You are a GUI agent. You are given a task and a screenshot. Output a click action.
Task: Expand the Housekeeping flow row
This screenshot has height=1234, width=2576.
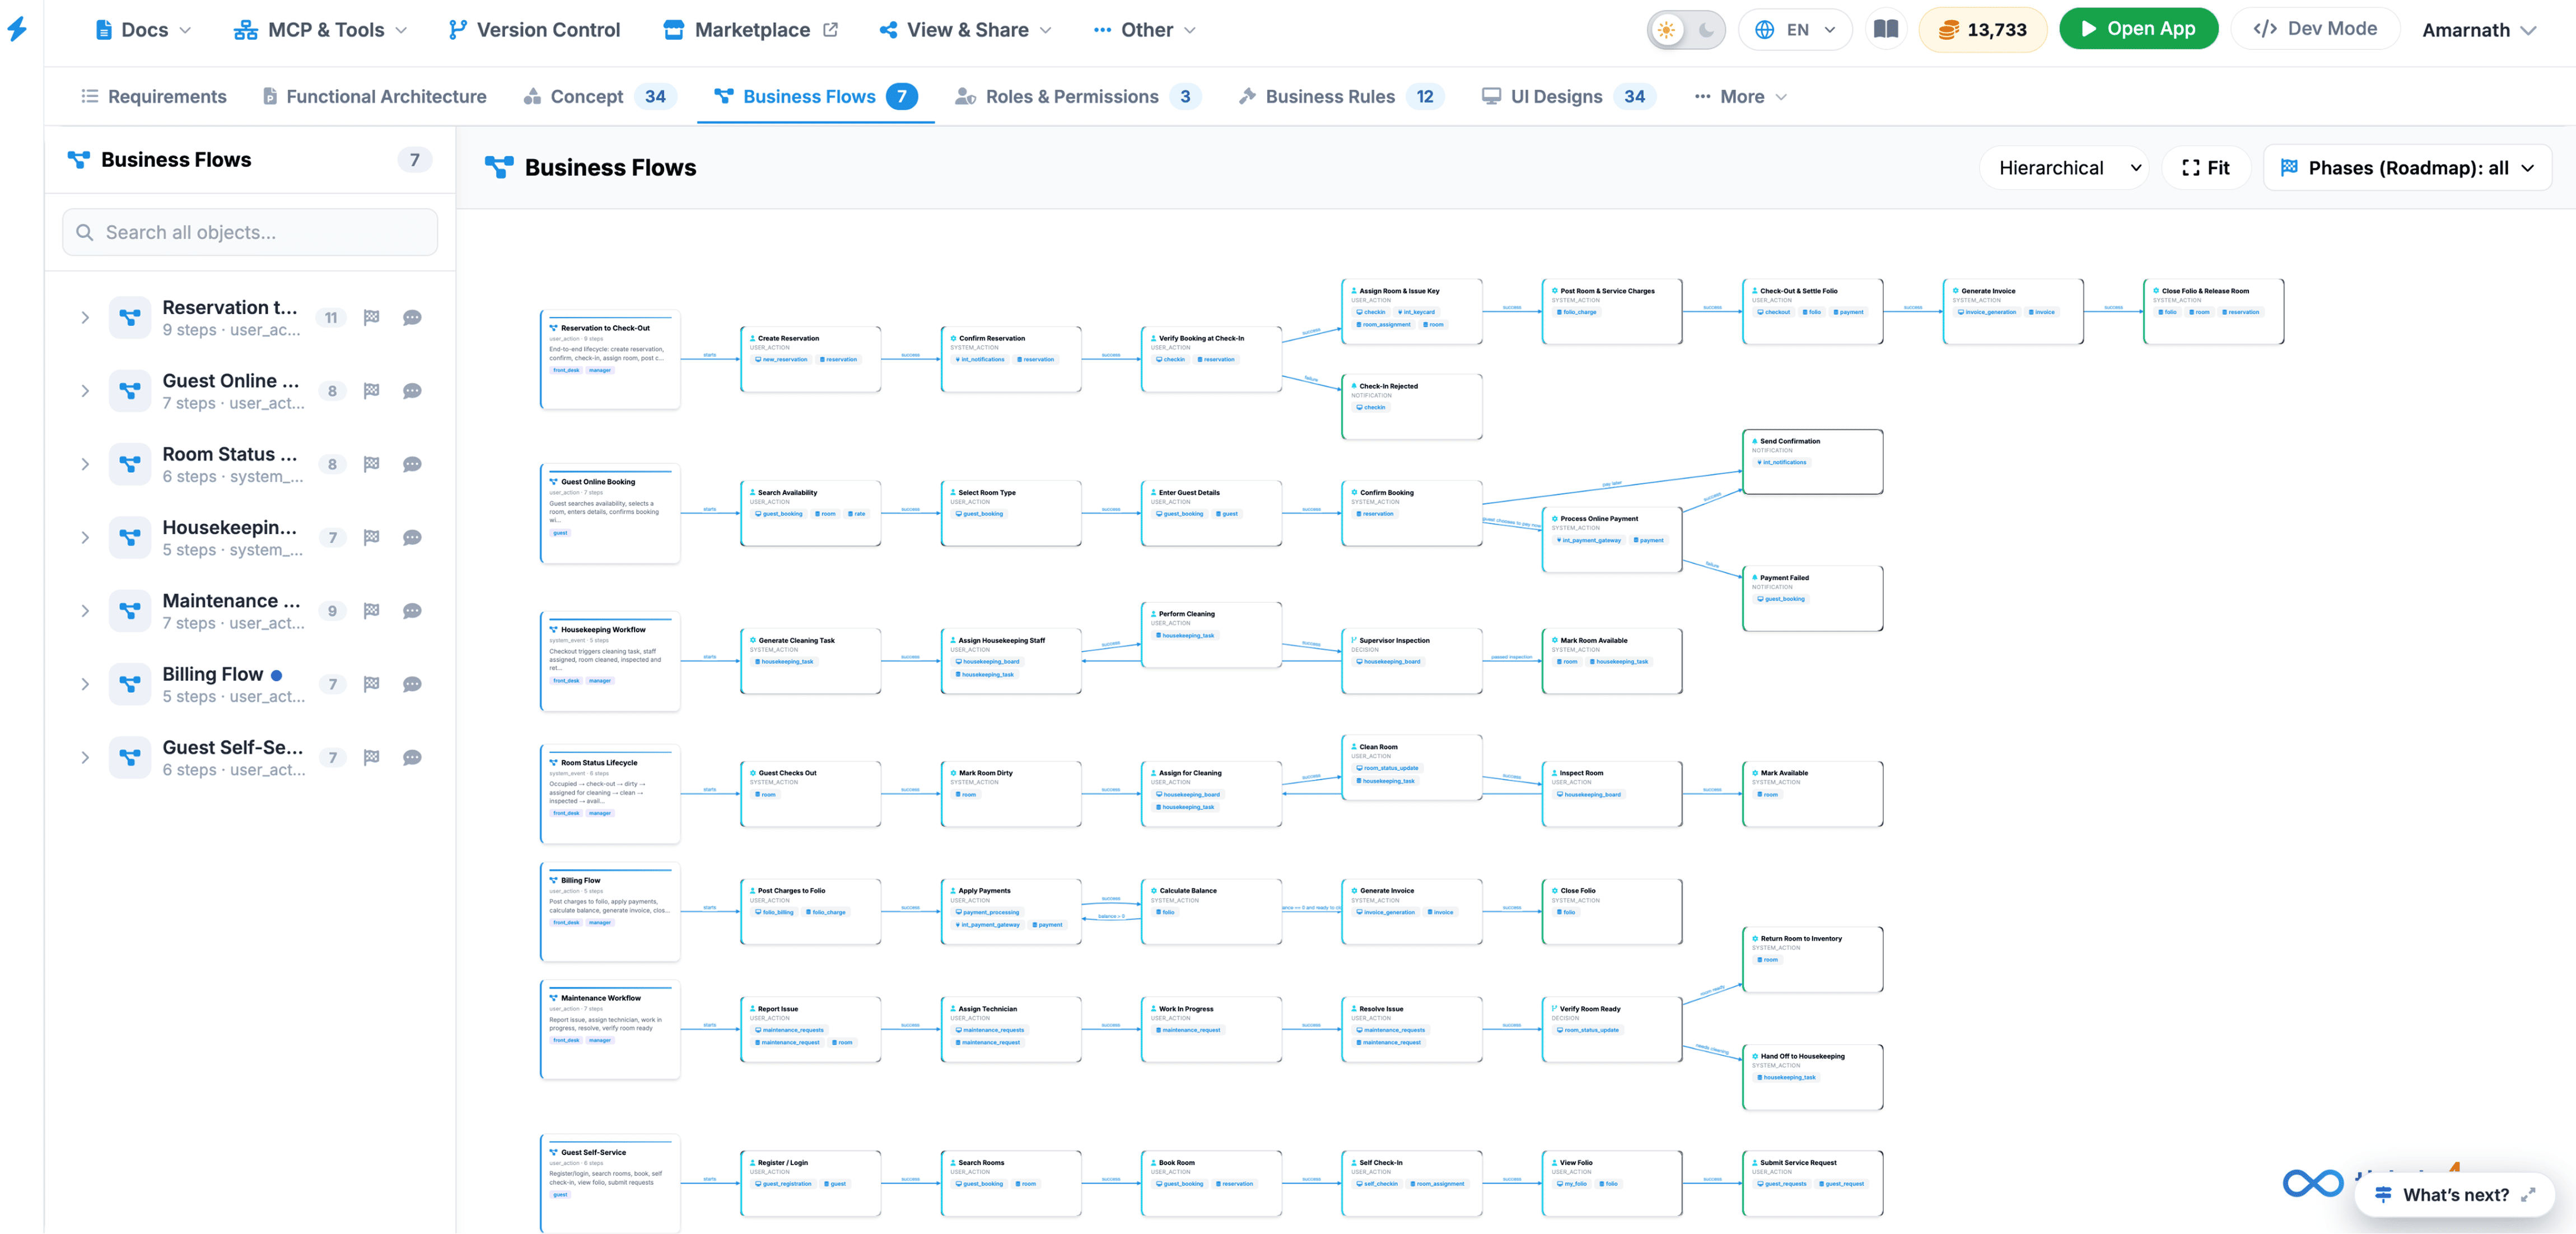pos(85,538)
